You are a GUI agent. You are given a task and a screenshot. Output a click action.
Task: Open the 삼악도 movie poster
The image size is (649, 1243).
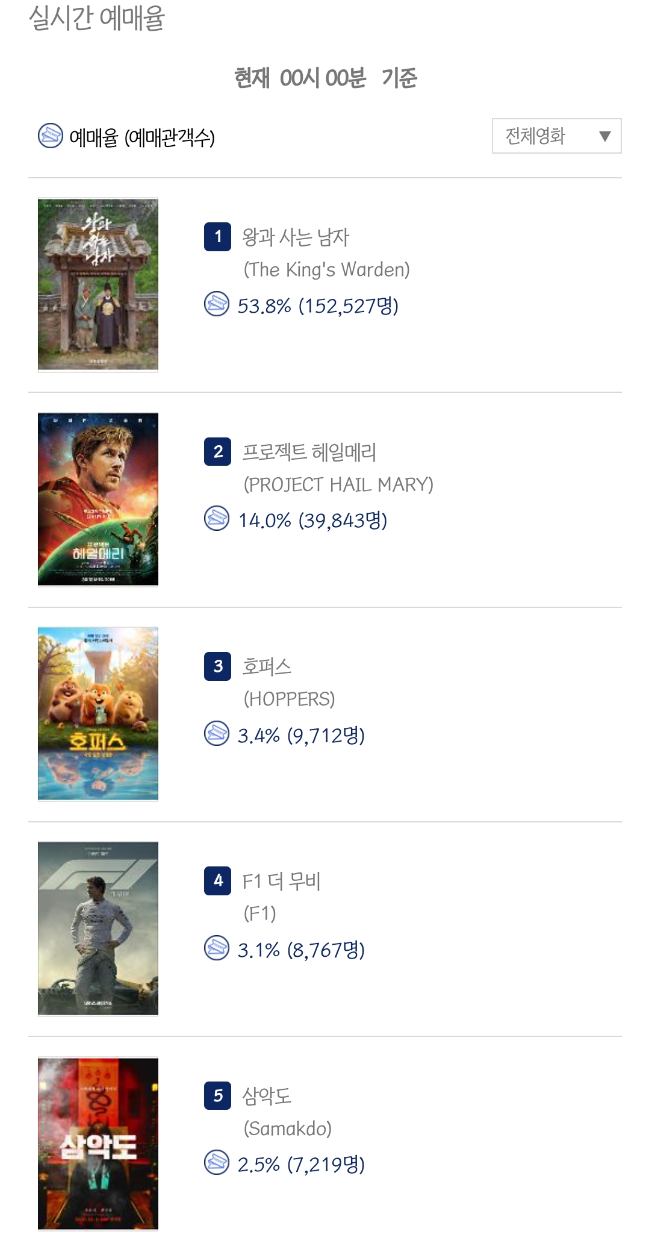(x=98, y=1144)
